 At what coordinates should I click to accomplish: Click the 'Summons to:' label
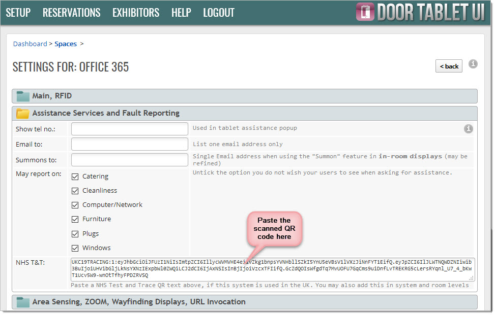[x=36, y=160]
